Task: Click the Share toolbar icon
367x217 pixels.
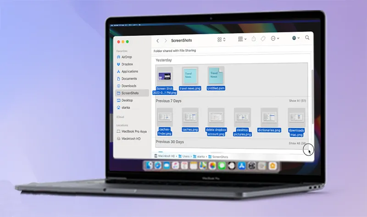Action: coord(254,38)
